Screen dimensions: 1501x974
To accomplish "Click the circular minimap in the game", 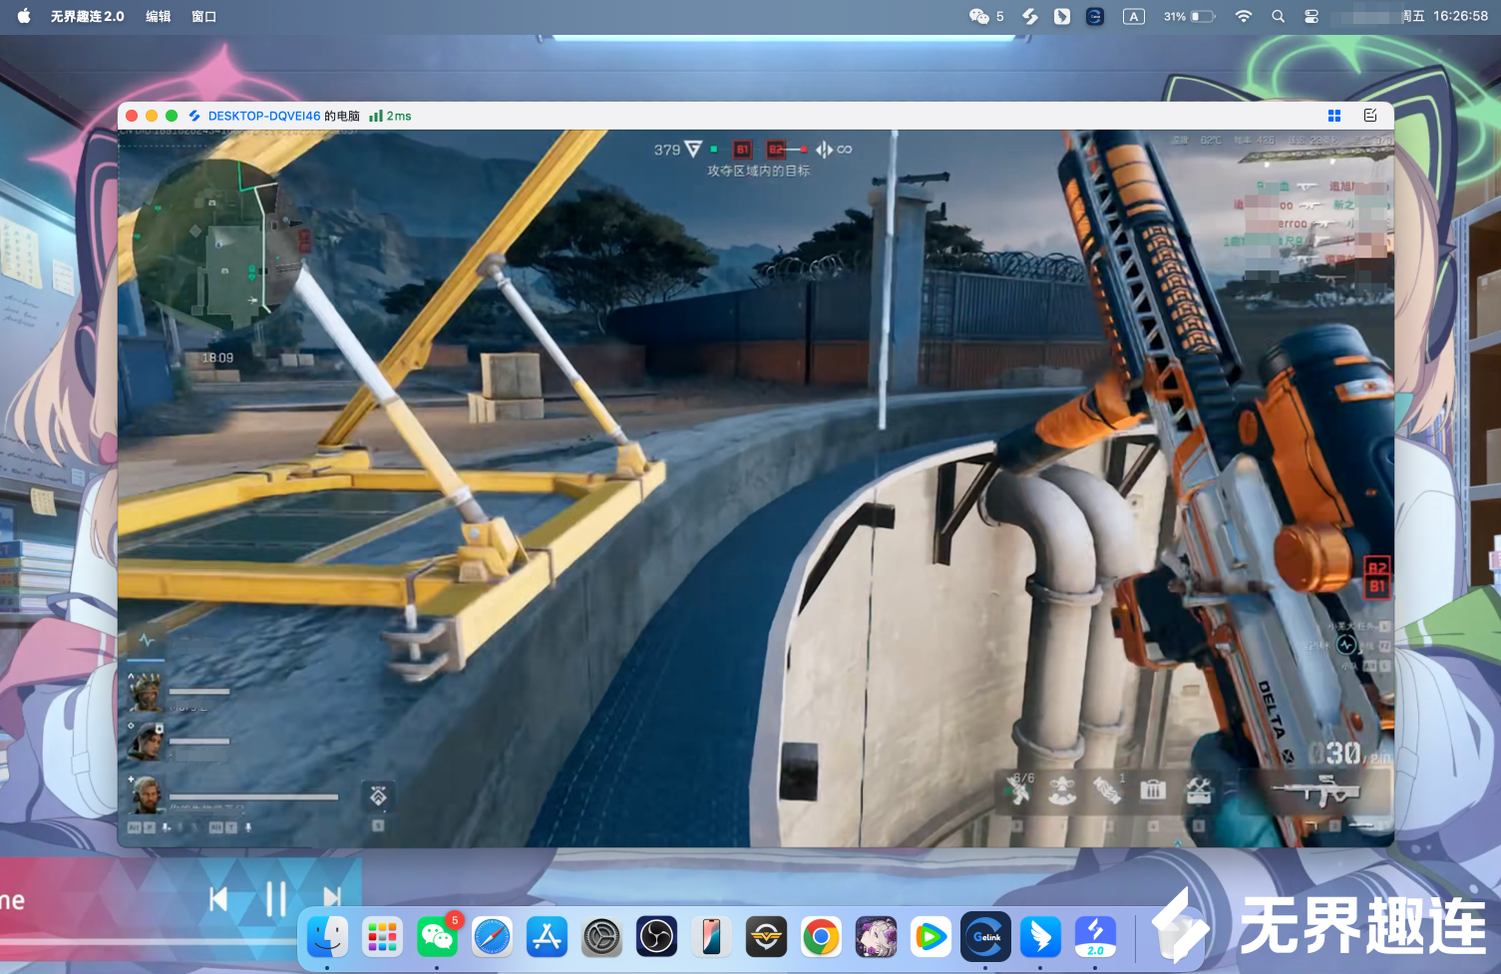I will pos(219,245).
